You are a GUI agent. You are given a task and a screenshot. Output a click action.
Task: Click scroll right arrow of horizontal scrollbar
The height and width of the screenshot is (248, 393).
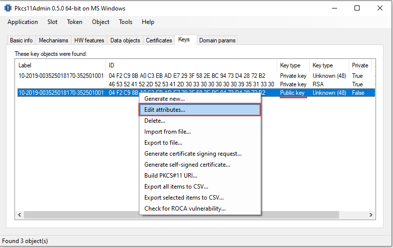click(x=371, y=215)
